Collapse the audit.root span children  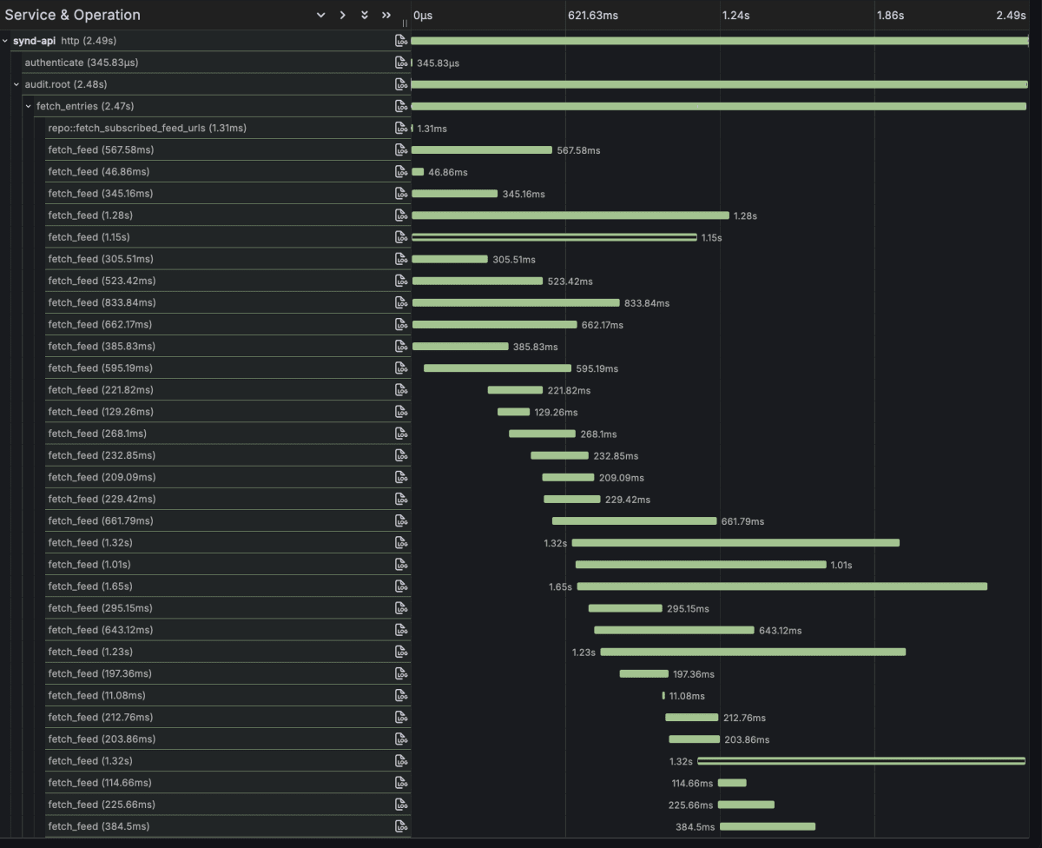(16, 84)
